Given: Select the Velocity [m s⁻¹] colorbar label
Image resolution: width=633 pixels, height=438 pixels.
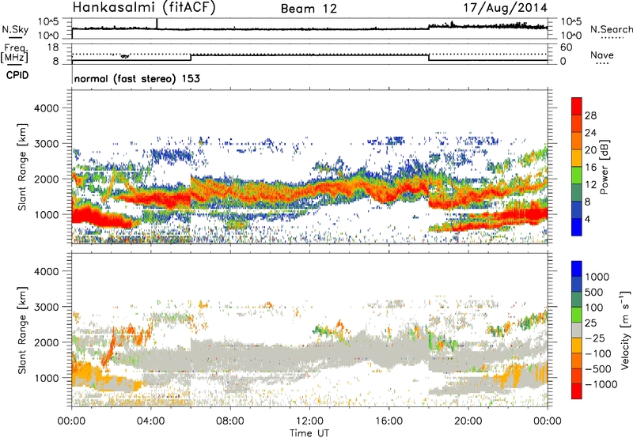Looking at the screenshot, I should [x=625, y=330].
